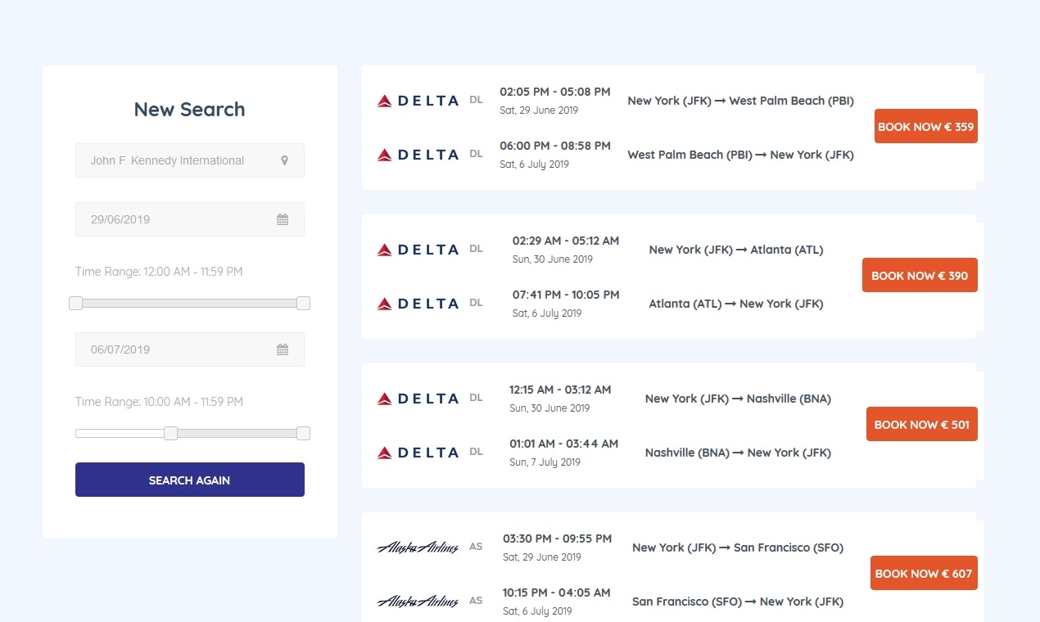1040x622 pixels.
Task: Click the SEARCH AGAIN button
Action: [x=190, y=480]
